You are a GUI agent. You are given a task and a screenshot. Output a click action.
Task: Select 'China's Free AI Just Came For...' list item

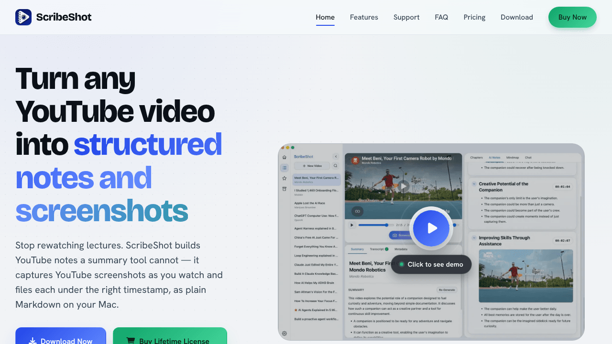click(x=317, y=237)
